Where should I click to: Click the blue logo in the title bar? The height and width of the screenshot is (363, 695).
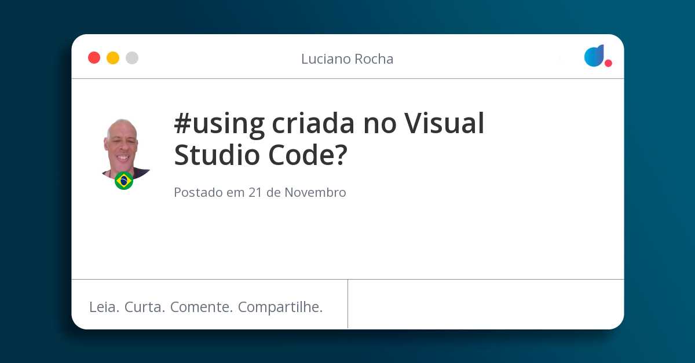pos(594,56)
